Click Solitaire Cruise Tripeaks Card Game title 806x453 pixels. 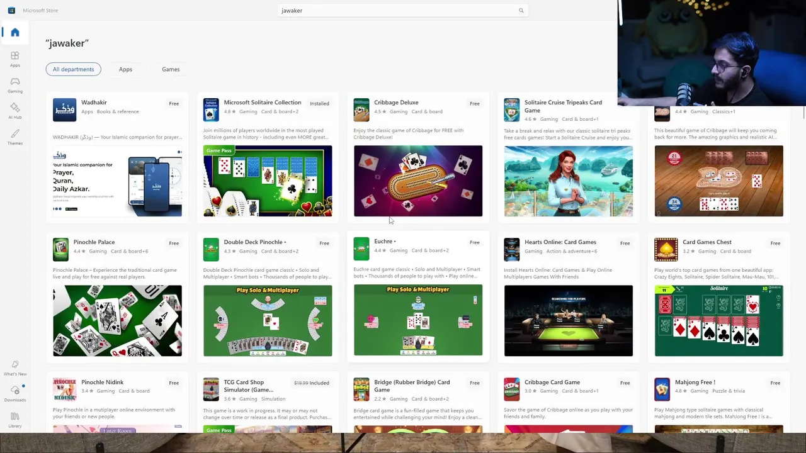click(563, 106)
